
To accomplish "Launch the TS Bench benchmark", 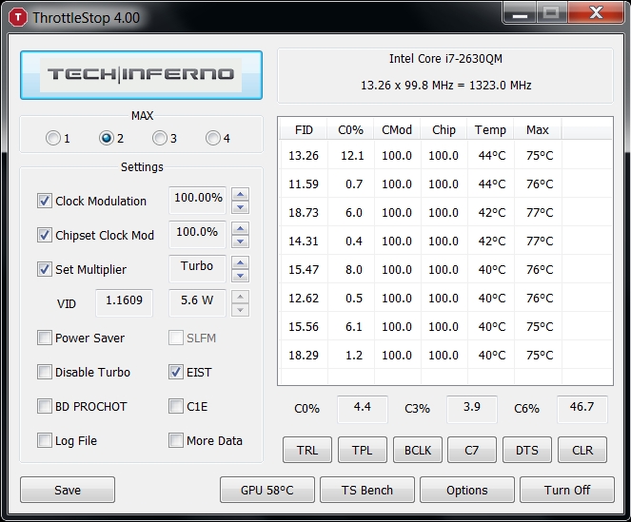I will 367,490.
